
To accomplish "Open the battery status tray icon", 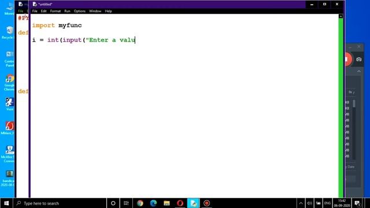I will 319,203.
